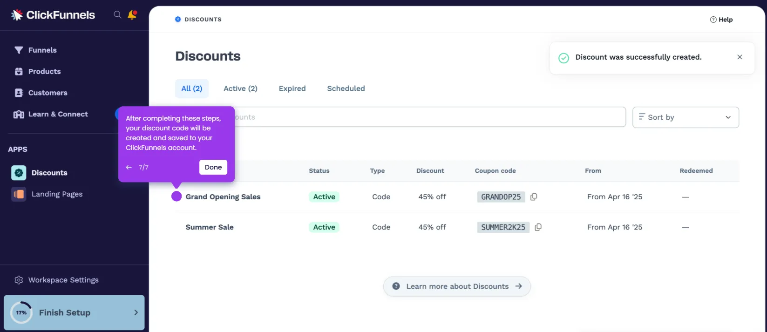Click Done in the tour tooltip
This screenshot has height=332, width=767.
pyautogui.click(x=213, y=167)
